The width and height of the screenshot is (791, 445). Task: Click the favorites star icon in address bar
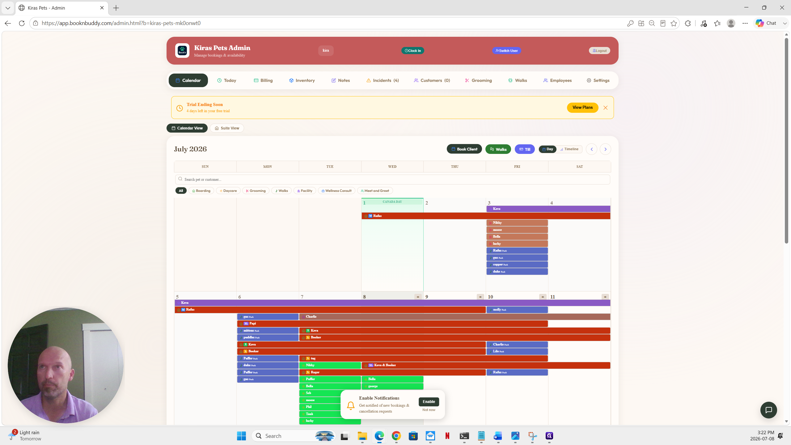tap(674, 23)
